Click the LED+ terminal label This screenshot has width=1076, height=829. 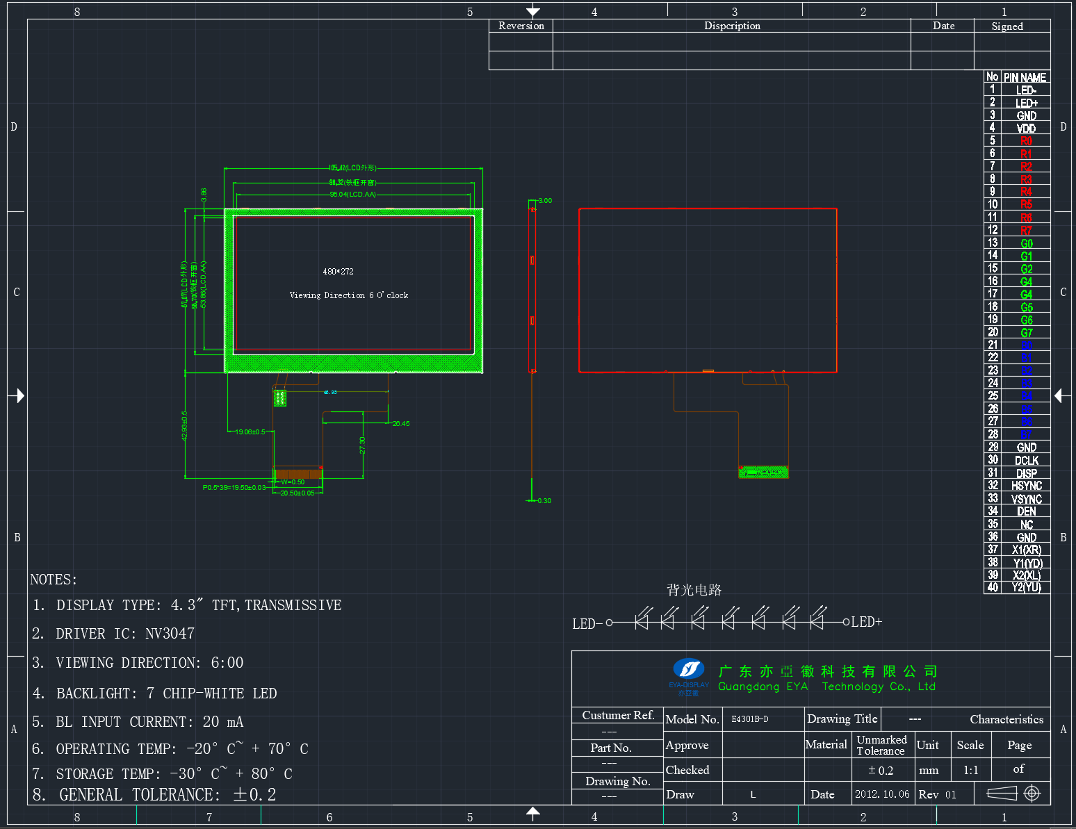[x=866, y=622]
